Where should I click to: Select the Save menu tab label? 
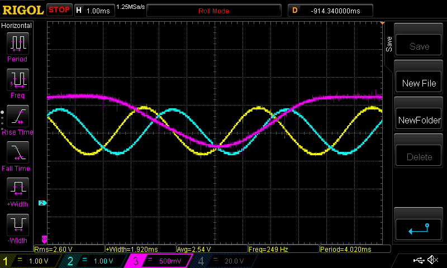389,44
